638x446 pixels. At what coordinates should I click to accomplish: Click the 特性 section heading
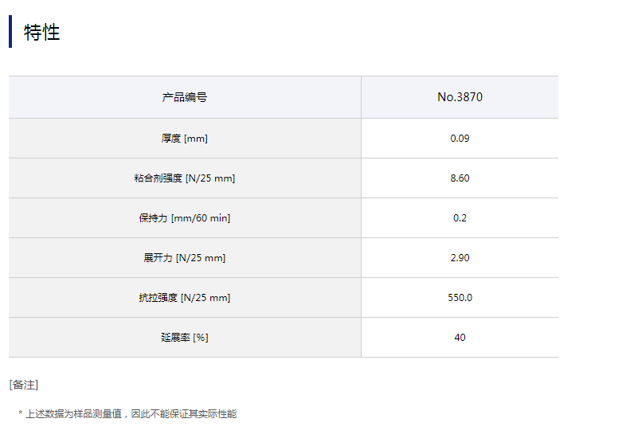42,33
